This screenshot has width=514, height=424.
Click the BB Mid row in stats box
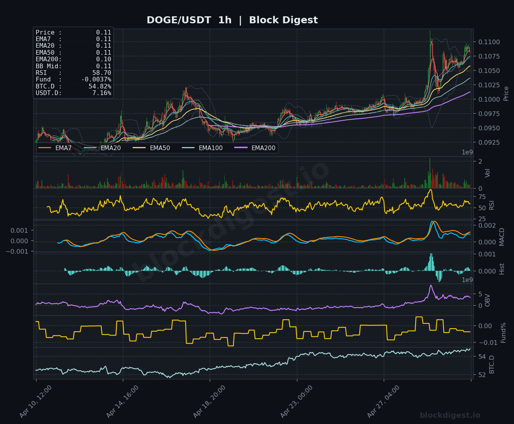[73, 66]
